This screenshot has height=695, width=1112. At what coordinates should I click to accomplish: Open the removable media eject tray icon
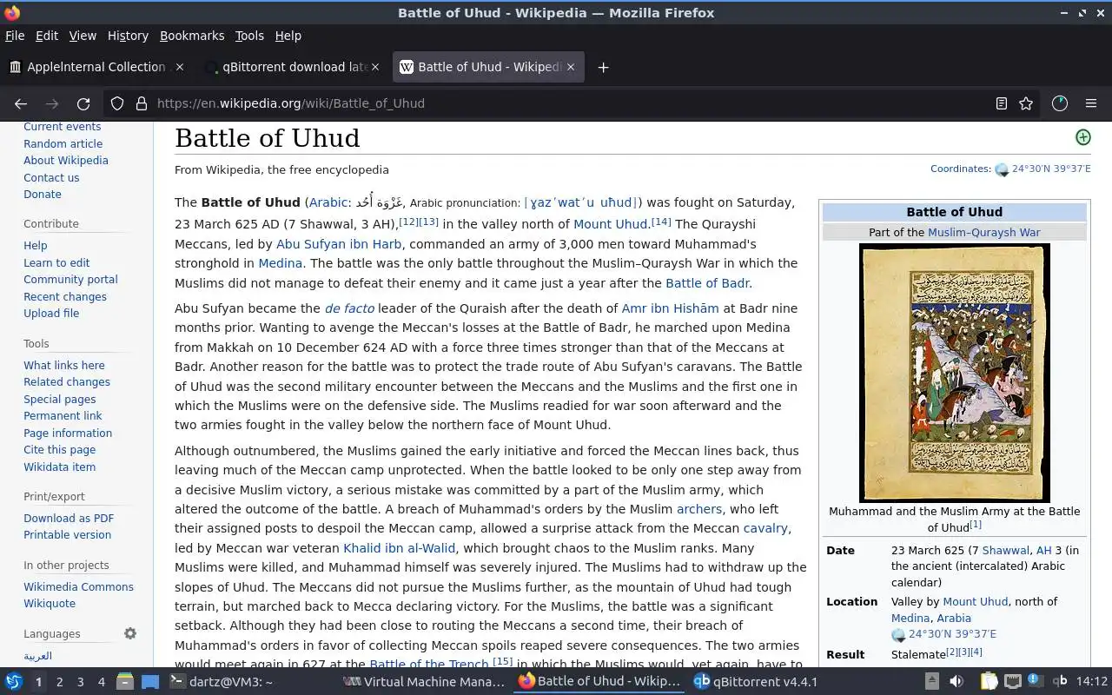pos(931,682)
